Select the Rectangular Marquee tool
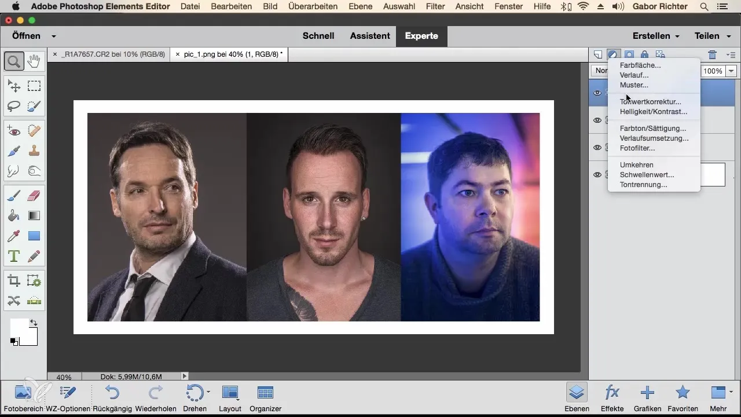This screenshot has width=741, height=417. (34, 86)
